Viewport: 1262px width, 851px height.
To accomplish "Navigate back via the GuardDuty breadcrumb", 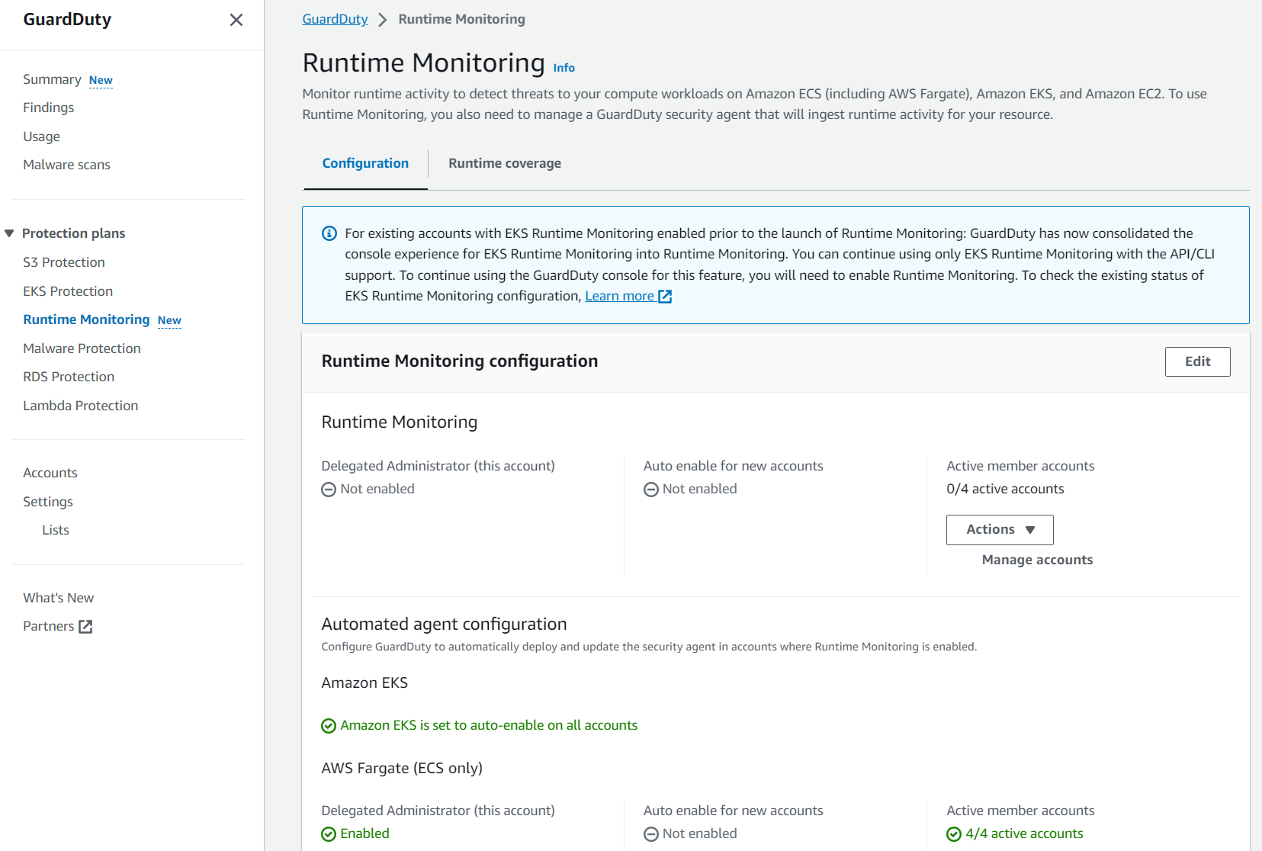I will pos(334,18).
